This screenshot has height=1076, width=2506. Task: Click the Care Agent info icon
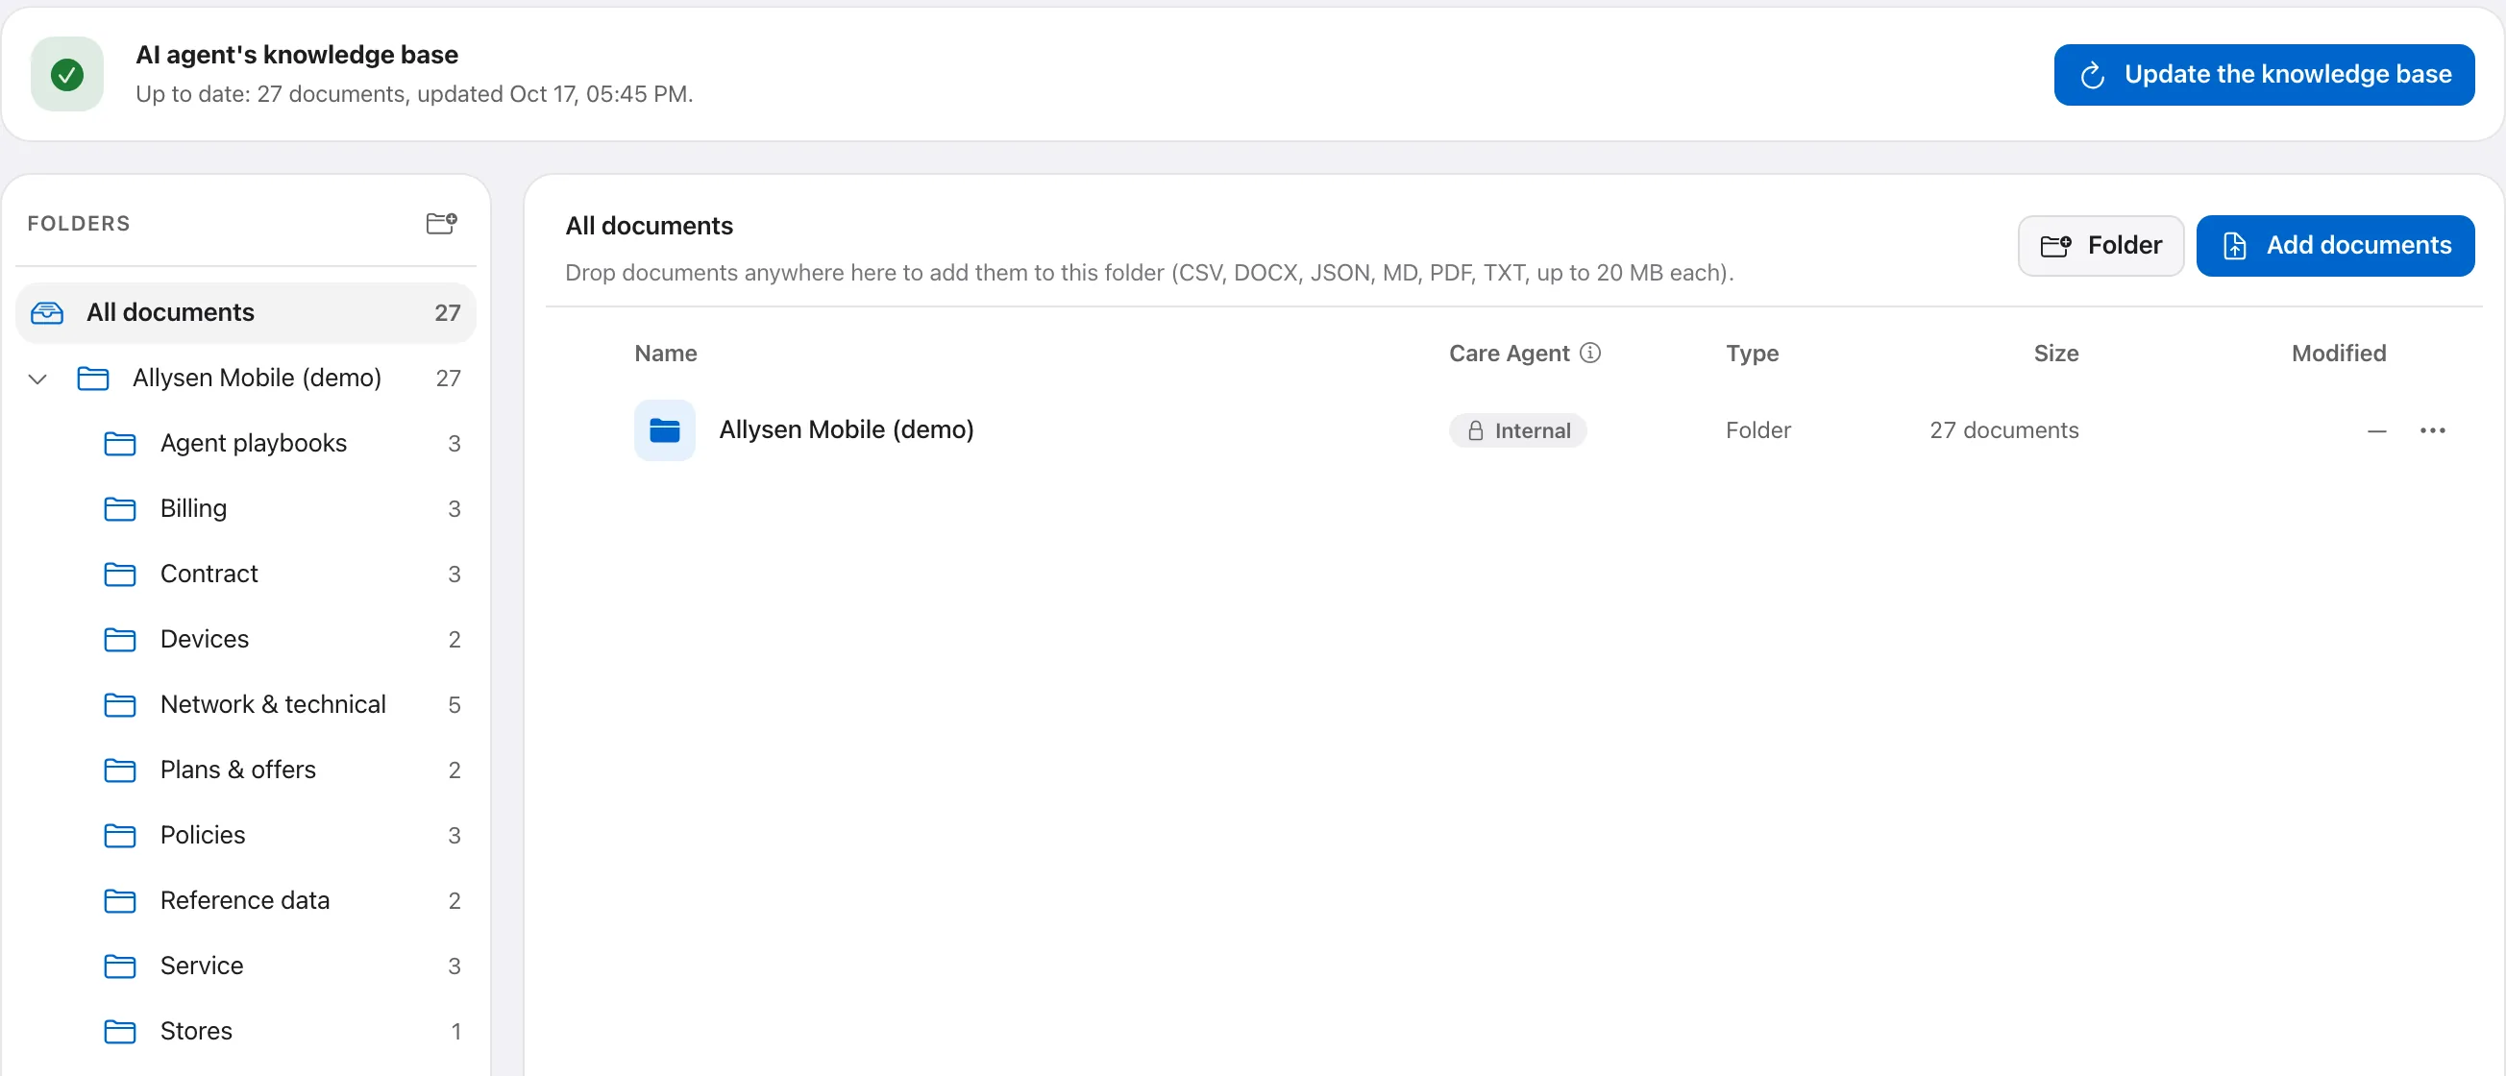(1589, 353)
